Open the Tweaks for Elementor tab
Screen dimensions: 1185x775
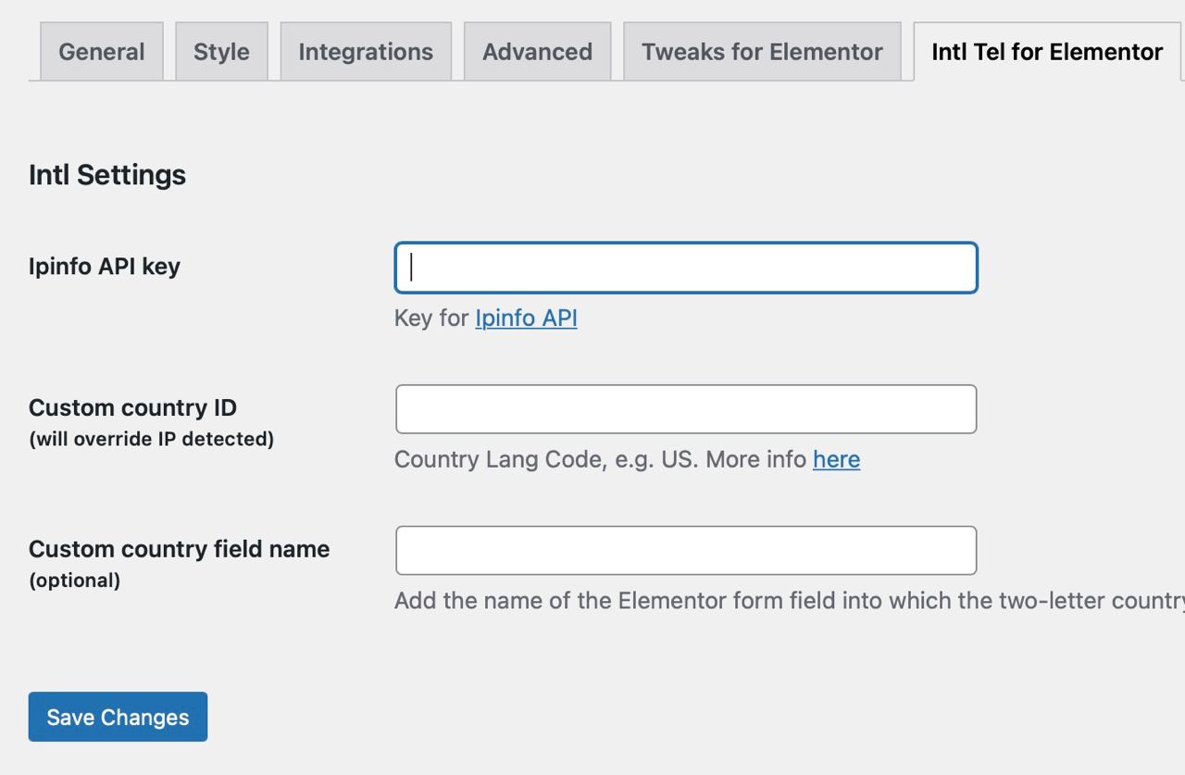click(762, 52)
